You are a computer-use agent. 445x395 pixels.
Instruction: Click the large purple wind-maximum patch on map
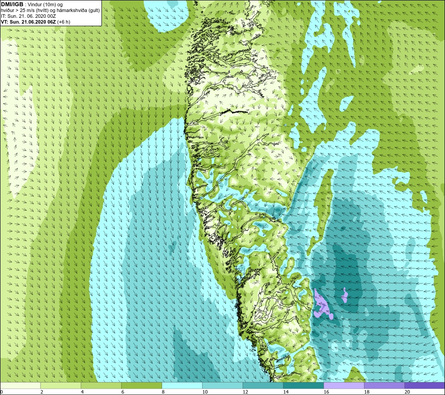click(322, 305)
